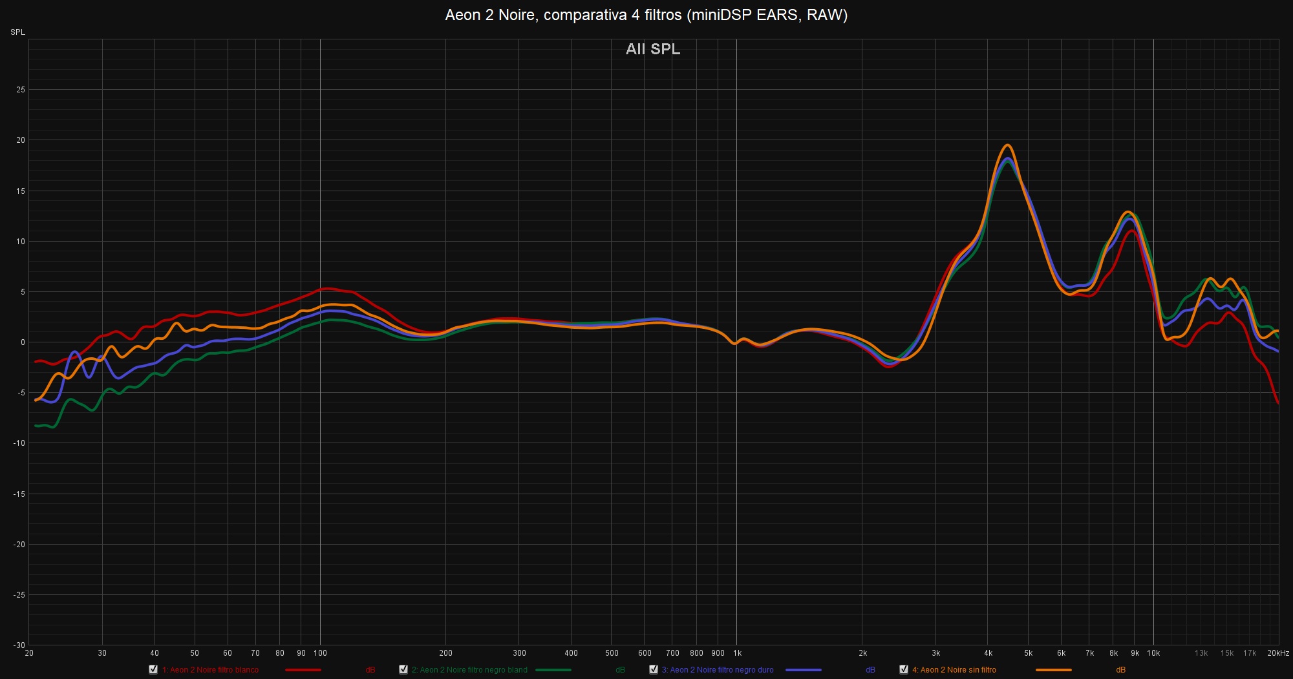Disable the 'sin filtro' trace checkbox
This screenshot has width=1293, height=679.
click(904, 669)
